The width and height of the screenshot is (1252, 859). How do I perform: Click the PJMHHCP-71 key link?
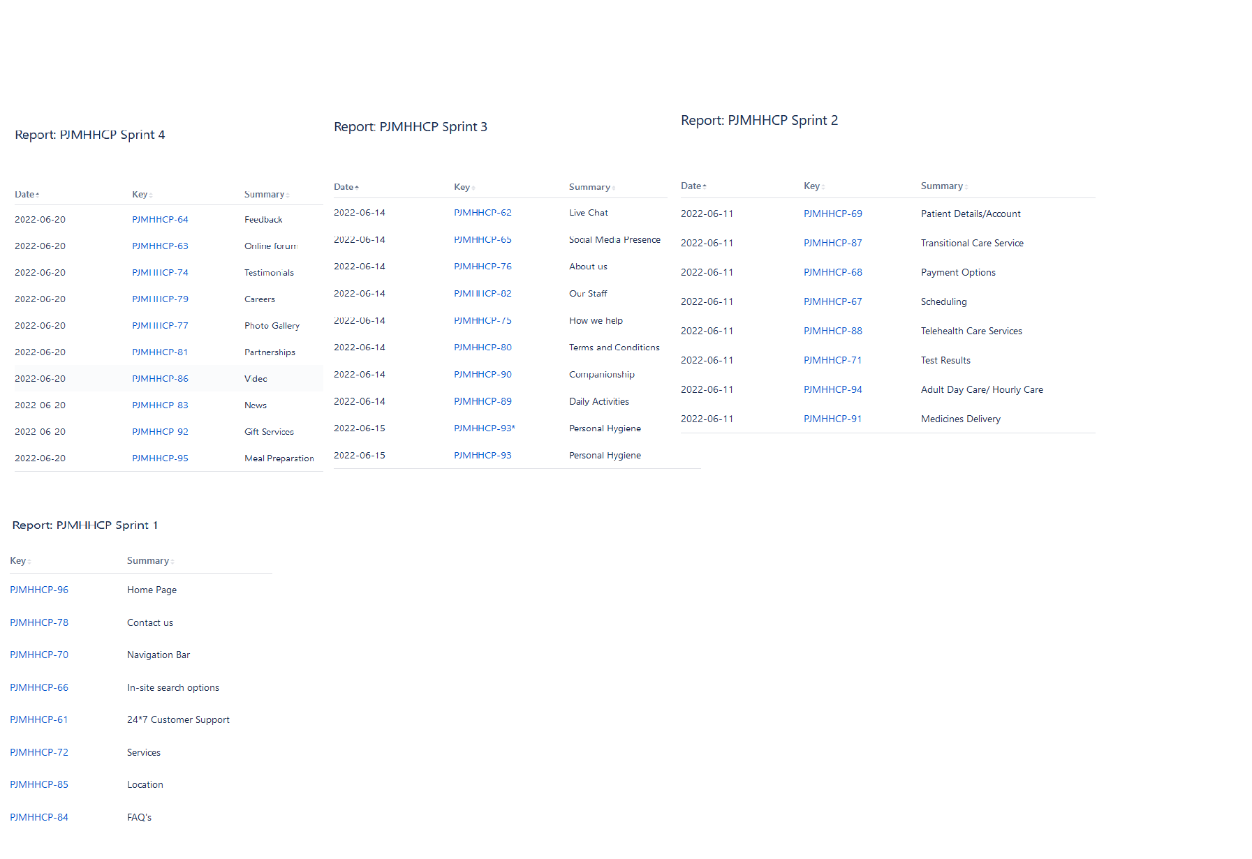(833, 361)
